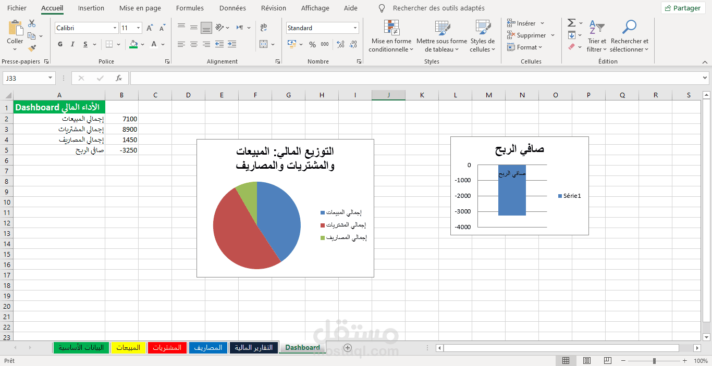Toggle align text left

point(181,44)
